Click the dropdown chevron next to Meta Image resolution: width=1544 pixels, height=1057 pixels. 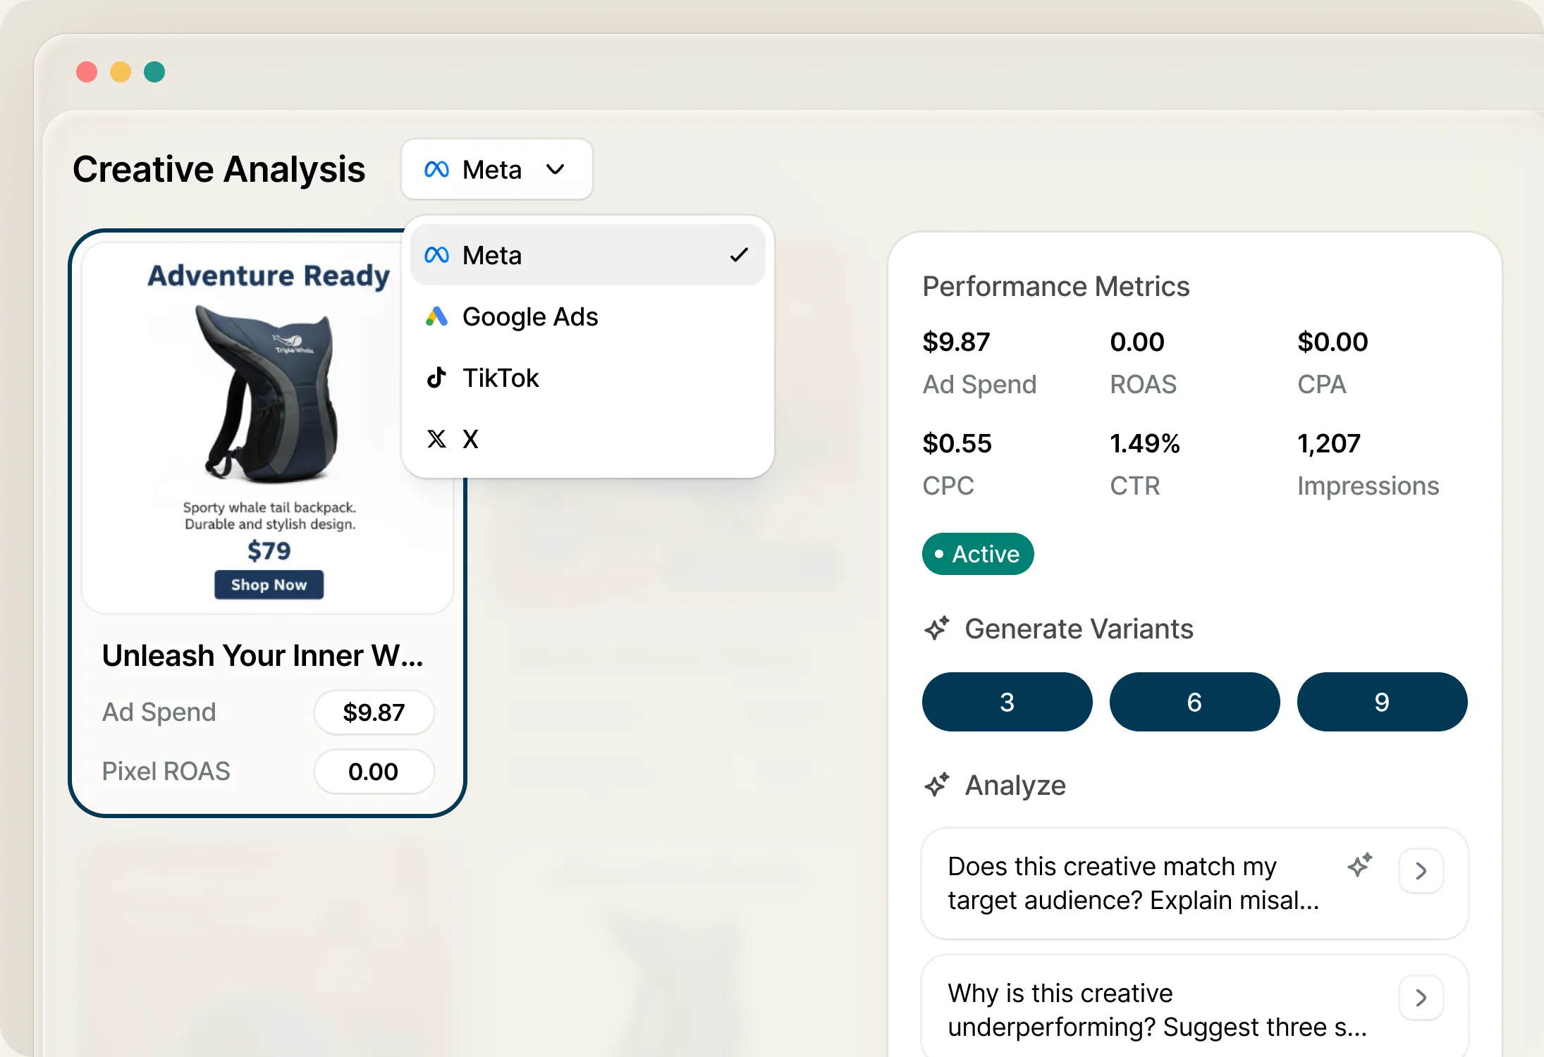556,169
